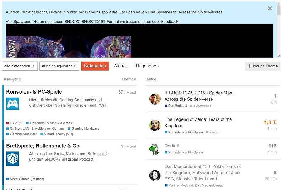
Task: Click the 4 min timestamp
Action: 272,129
